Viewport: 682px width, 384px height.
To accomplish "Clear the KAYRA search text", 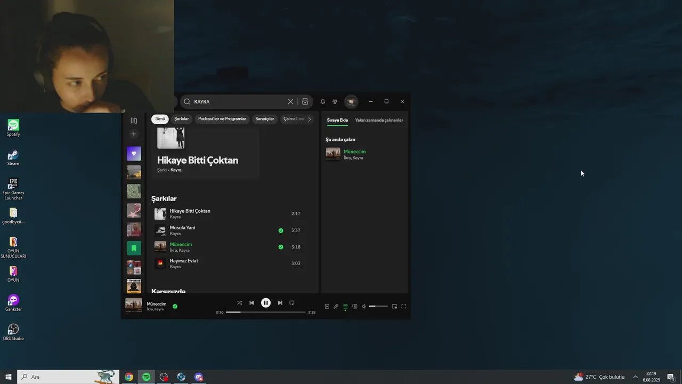I will pyautogui.click(x=290, y=101).
